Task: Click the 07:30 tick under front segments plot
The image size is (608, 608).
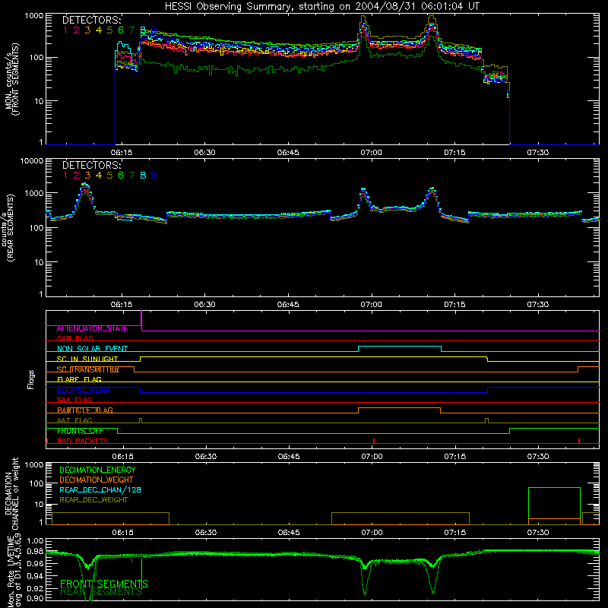Action: 538,153
